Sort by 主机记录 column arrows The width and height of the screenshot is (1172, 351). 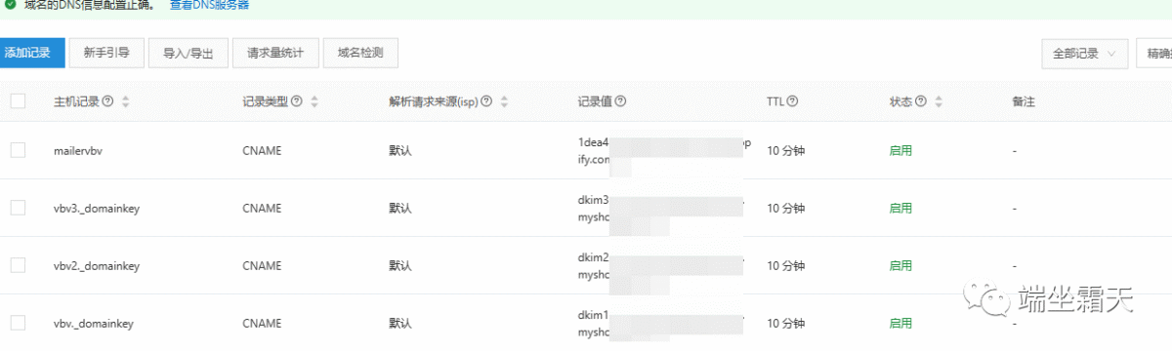pos(125,101)
